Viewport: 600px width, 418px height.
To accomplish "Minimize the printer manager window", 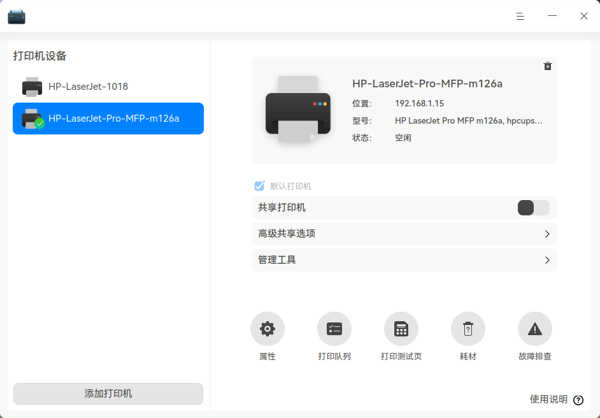I will point(552,16).
